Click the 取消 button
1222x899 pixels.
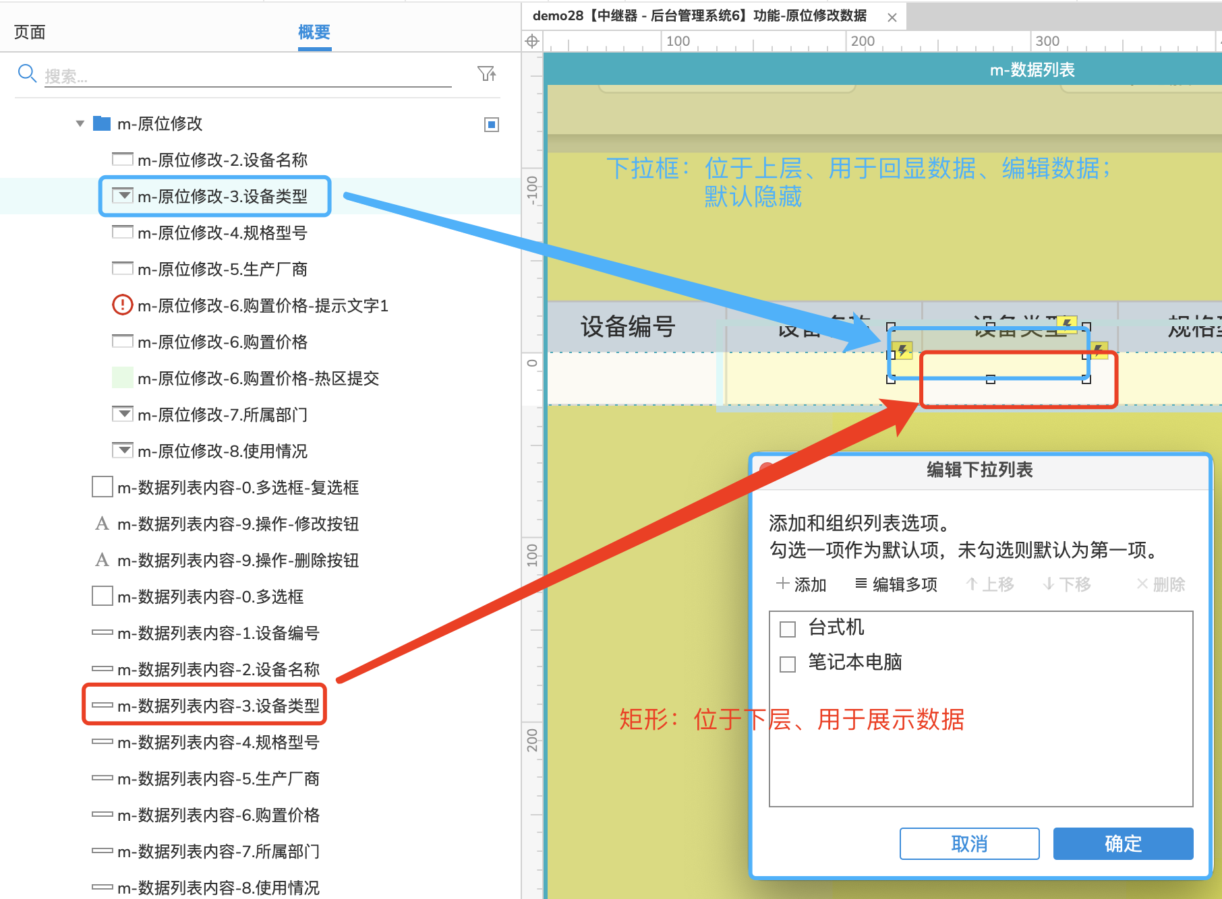(969, 843)
